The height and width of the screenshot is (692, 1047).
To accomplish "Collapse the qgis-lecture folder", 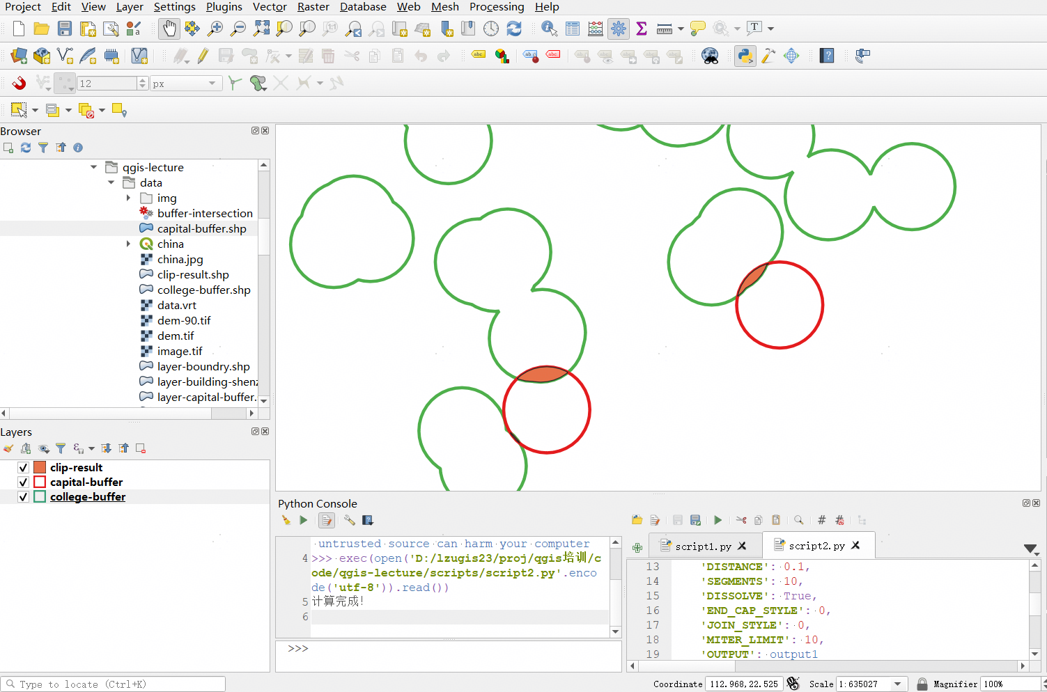I will point(94,167).
